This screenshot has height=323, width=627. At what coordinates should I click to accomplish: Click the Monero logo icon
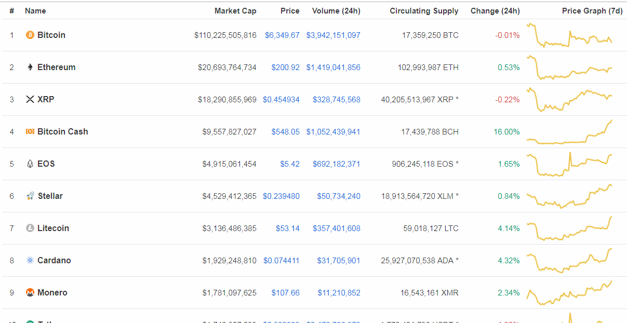(30, 293)
